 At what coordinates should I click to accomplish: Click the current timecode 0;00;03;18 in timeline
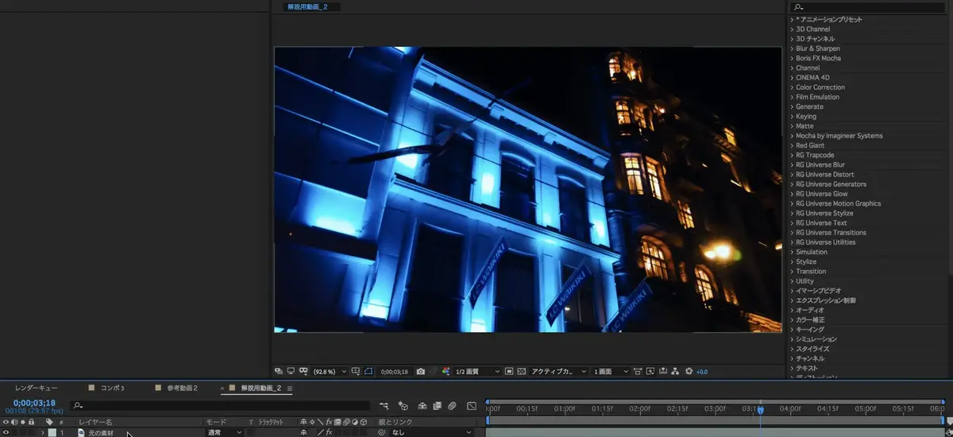[34, 403]
